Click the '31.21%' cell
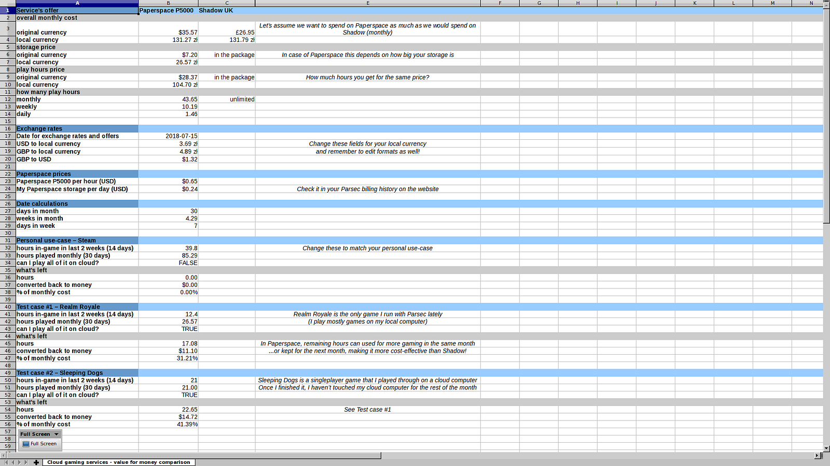This screenshot has width=830, height=466. tap(168, 358)
